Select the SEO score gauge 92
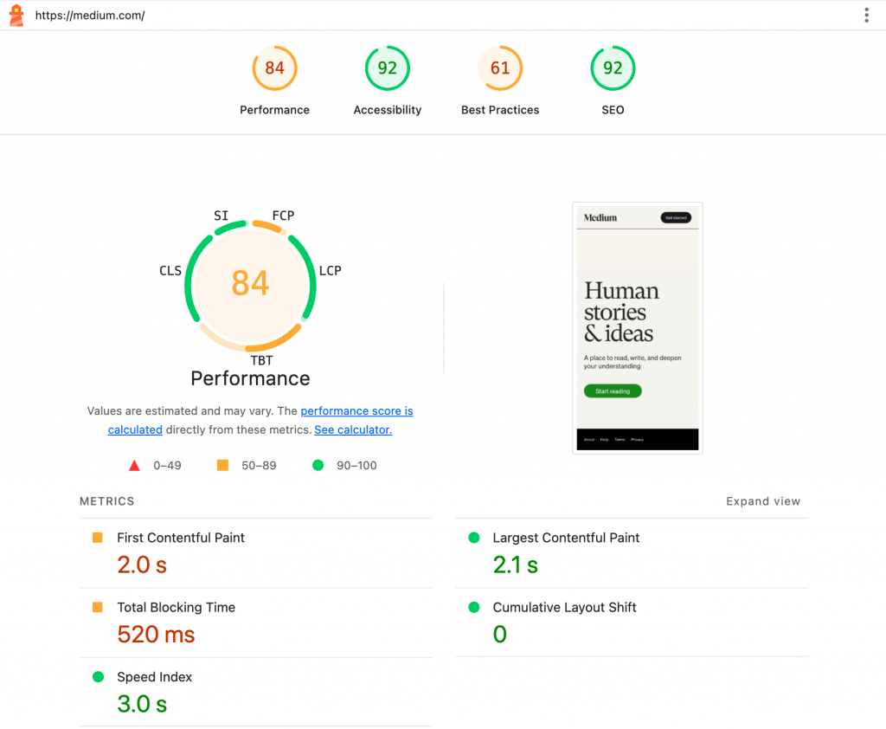The height and width of the screenshot is (729, 886). [x=613, y=68]
